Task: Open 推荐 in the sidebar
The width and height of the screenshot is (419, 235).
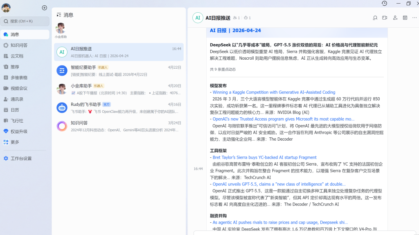Action: [25, 67]
